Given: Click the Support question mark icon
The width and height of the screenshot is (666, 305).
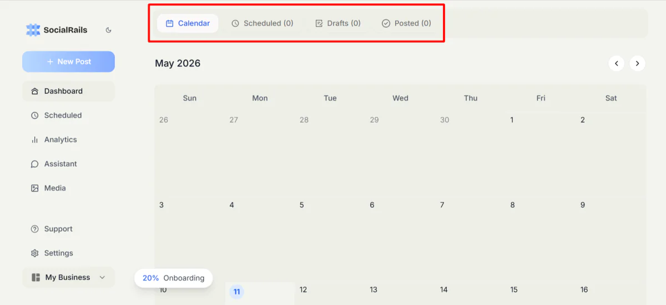Looking at the screenshot, I should [34, 229].
